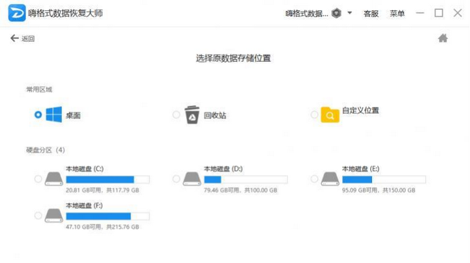
Task: Click the 本地磁盘 (F:) label
Action: 84,206
